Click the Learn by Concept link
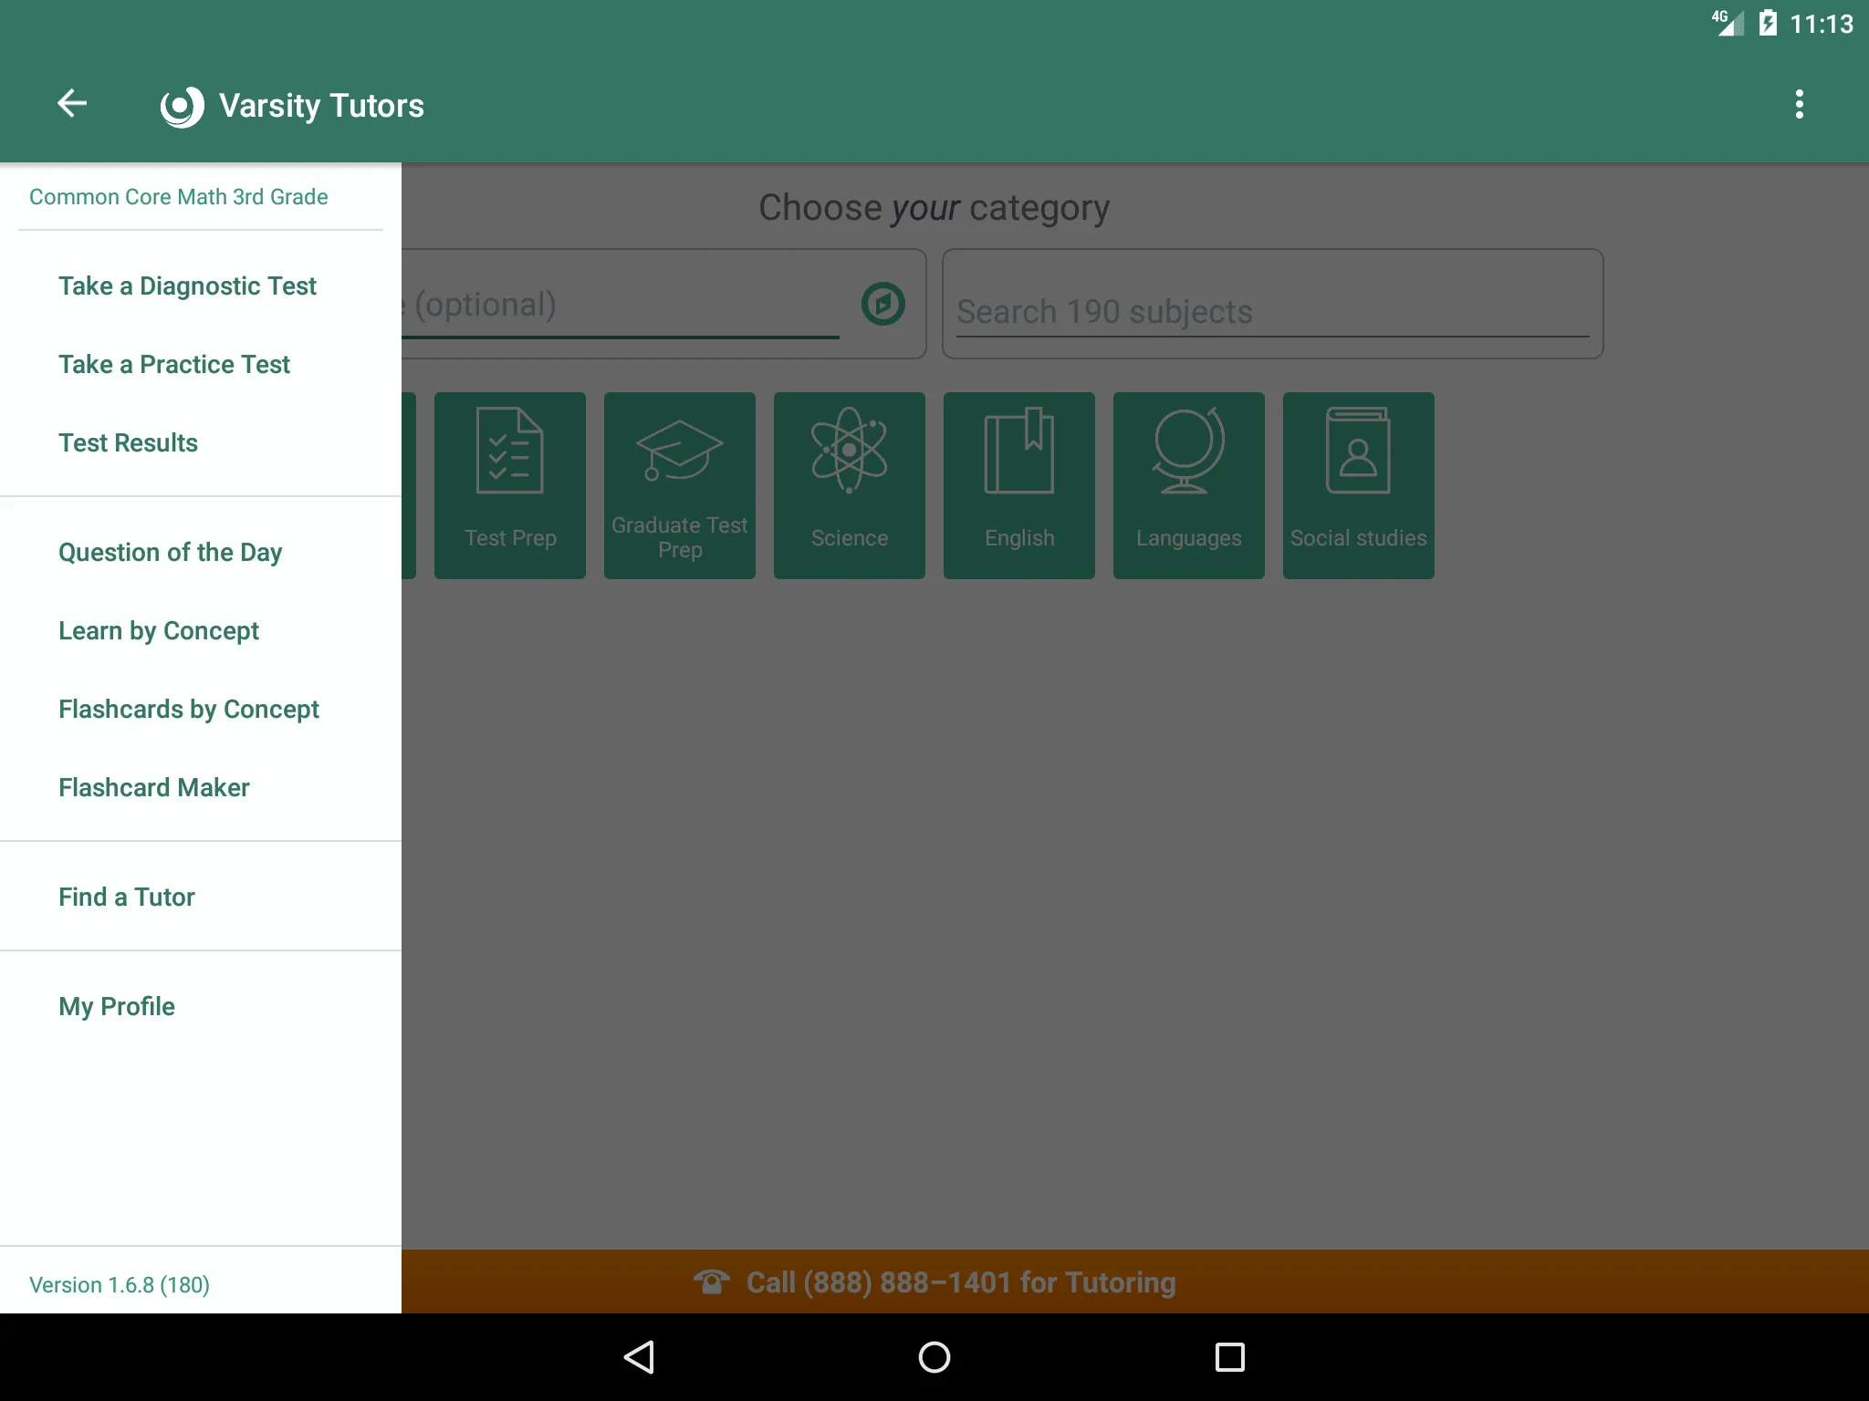Viewport: 1869px width, 1401px height. (159, 631)
